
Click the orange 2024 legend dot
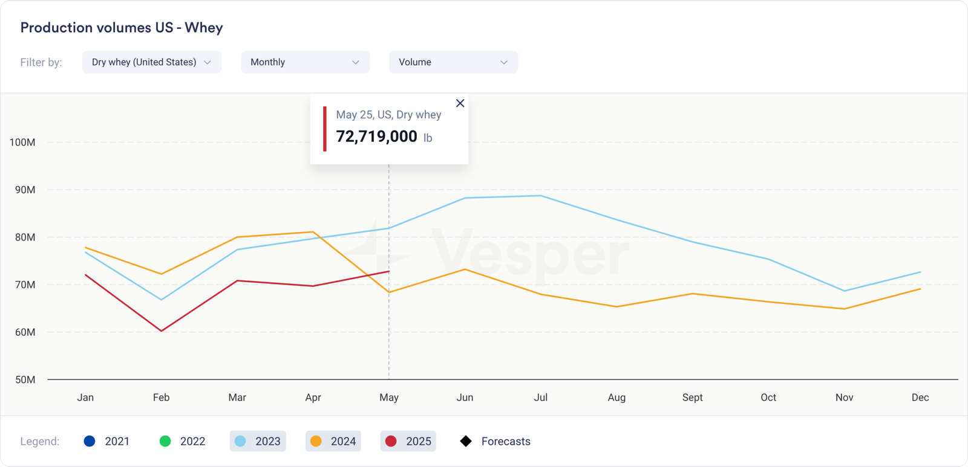click(x=316, y=441)
